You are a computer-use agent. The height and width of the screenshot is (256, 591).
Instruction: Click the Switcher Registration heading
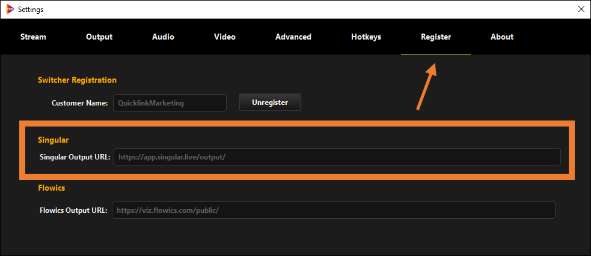click(78, 80)
